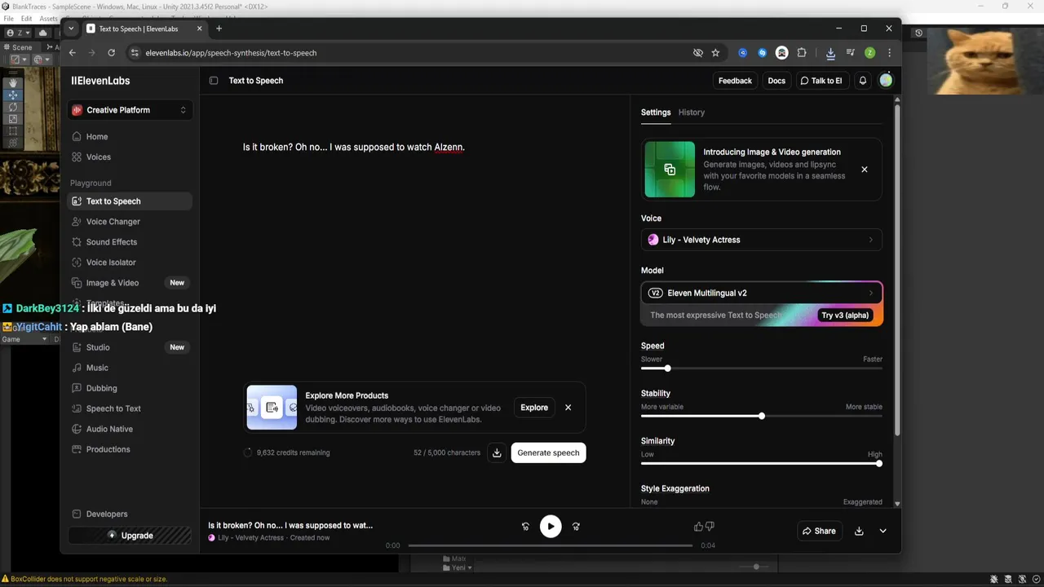Image resolution: width=1044 pixels, height=587 pixels.
Task: Open Studio in sidebar
Action: [130, 347]
